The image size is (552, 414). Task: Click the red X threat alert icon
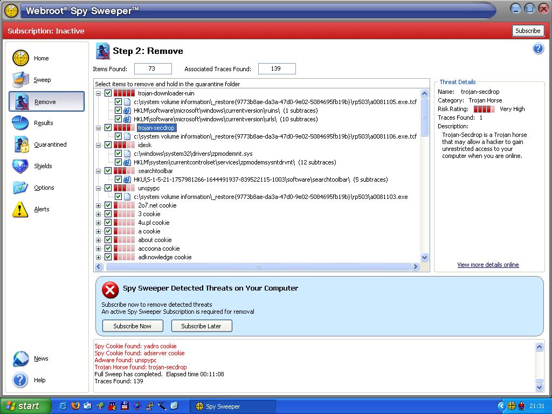tap(110, 289)
